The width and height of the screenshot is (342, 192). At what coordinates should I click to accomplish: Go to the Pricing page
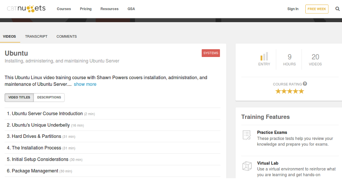pyautogui.click(x=86, y=9)
